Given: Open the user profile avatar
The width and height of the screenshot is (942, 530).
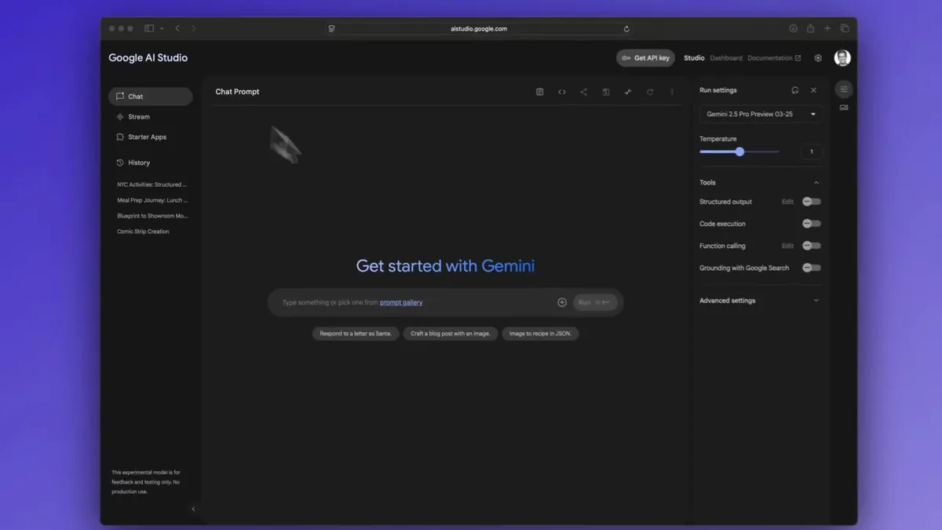Looking at the screenshot, I should click(x=842, y=58).
